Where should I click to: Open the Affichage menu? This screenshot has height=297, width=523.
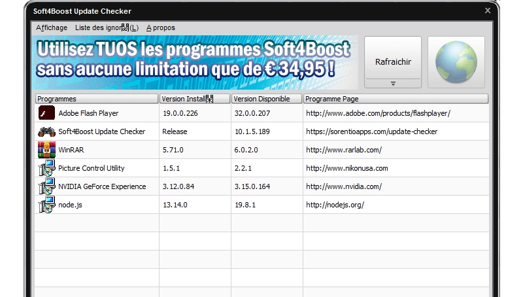[x=52, y=27]
